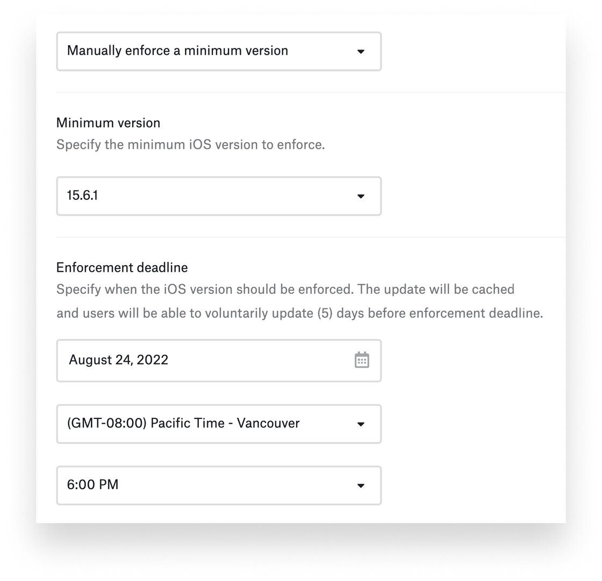Screen dimensions: 602x581
Task: Open the calendar picker icon
Action: tap(362, 360)
